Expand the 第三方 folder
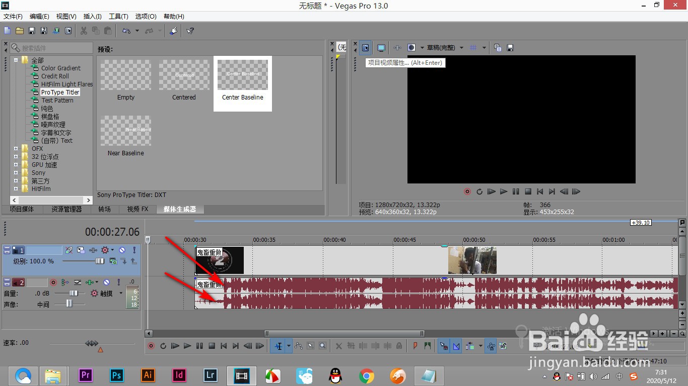688x386 pixels. coord(16,180)
